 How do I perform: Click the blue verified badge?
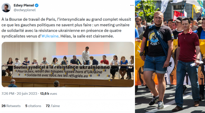[37, 5]
